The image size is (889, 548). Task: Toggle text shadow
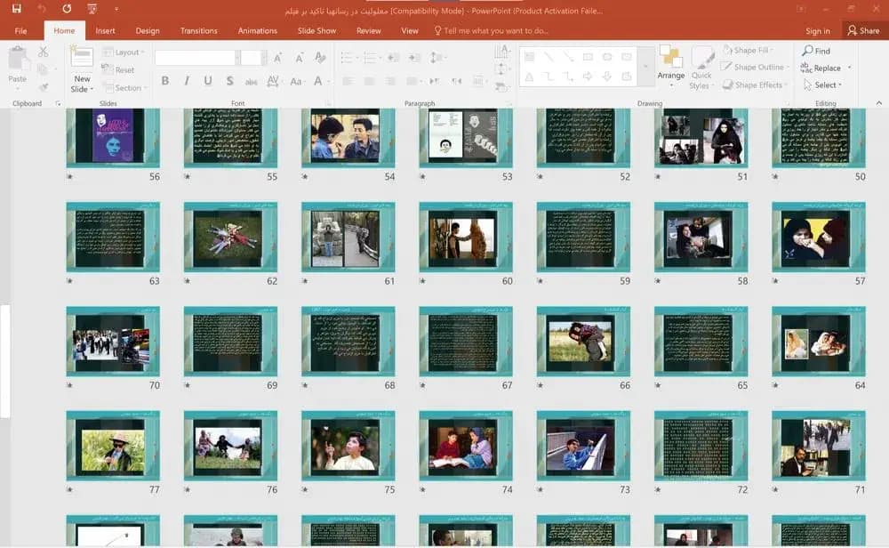(x=229, y=81)
